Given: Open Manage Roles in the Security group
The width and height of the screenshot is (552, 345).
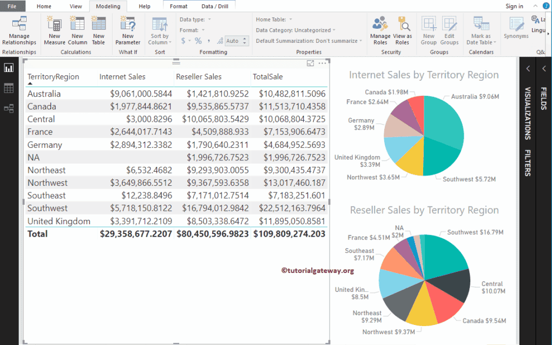Looking at the screenshot, I should pos(380,30).
